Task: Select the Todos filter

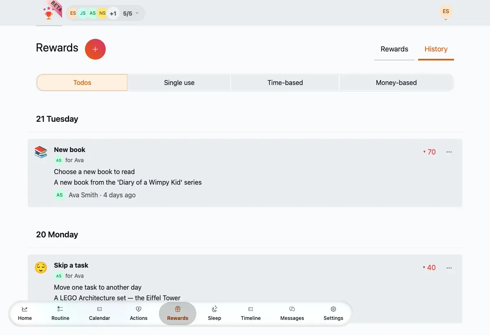Action: click(82, 83)
